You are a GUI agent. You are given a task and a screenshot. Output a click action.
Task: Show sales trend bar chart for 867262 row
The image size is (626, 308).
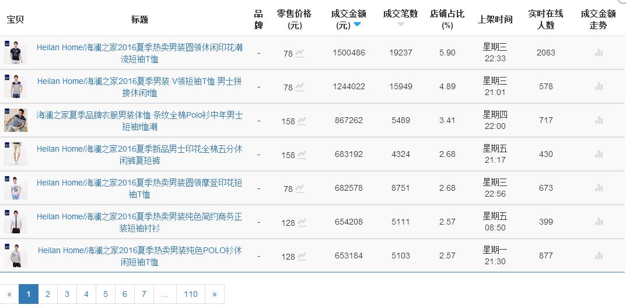[x=599, y=120]
